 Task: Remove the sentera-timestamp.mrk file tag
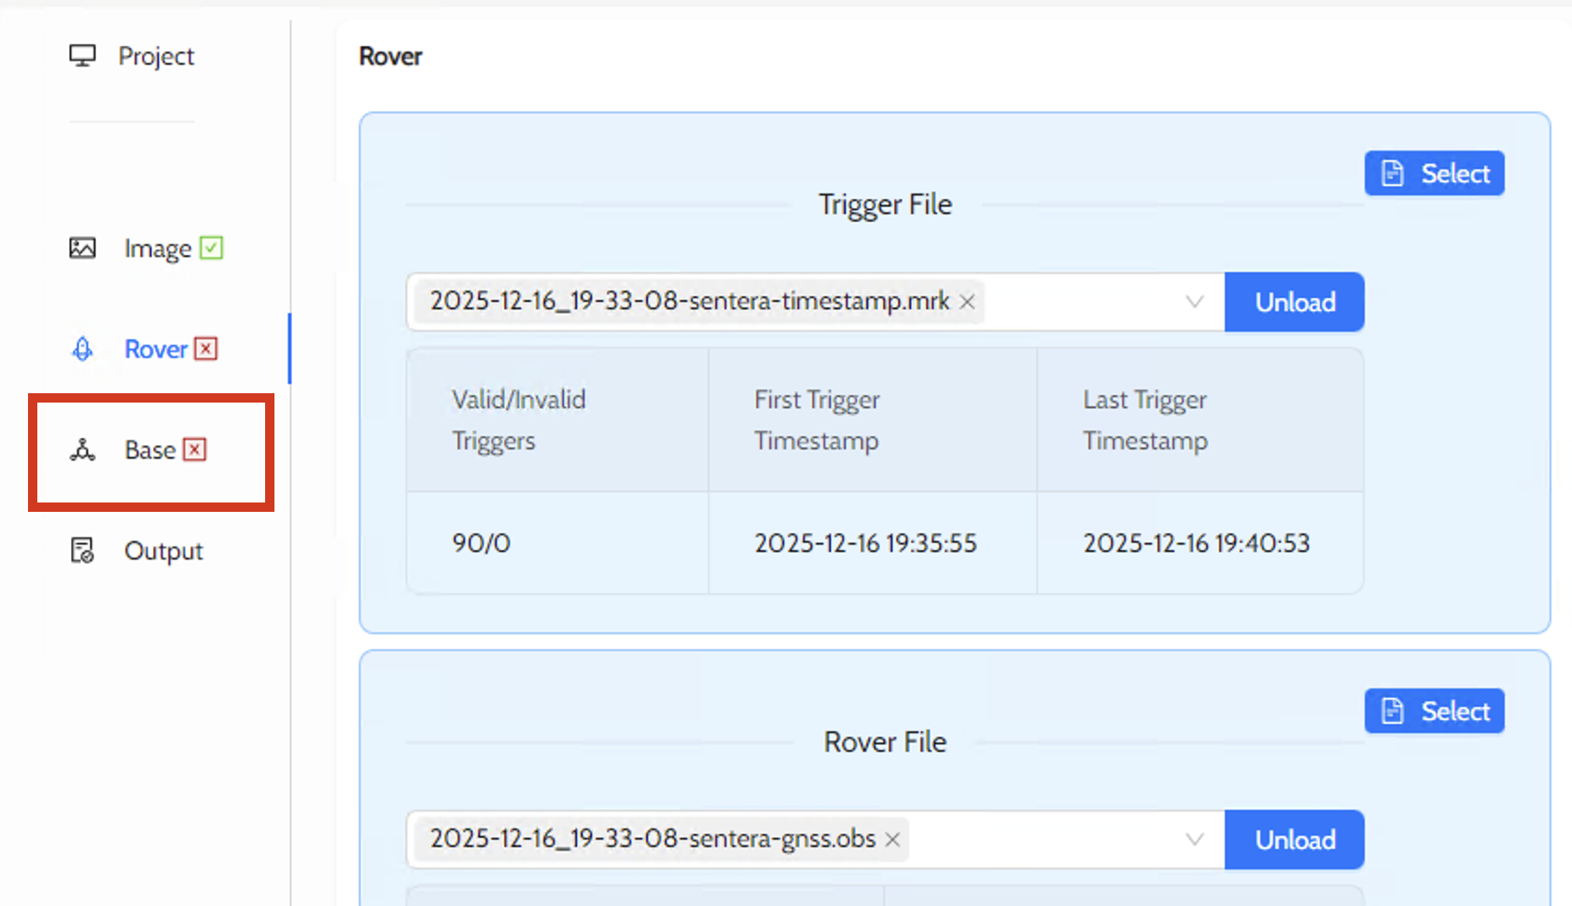[x=967, y=302]
